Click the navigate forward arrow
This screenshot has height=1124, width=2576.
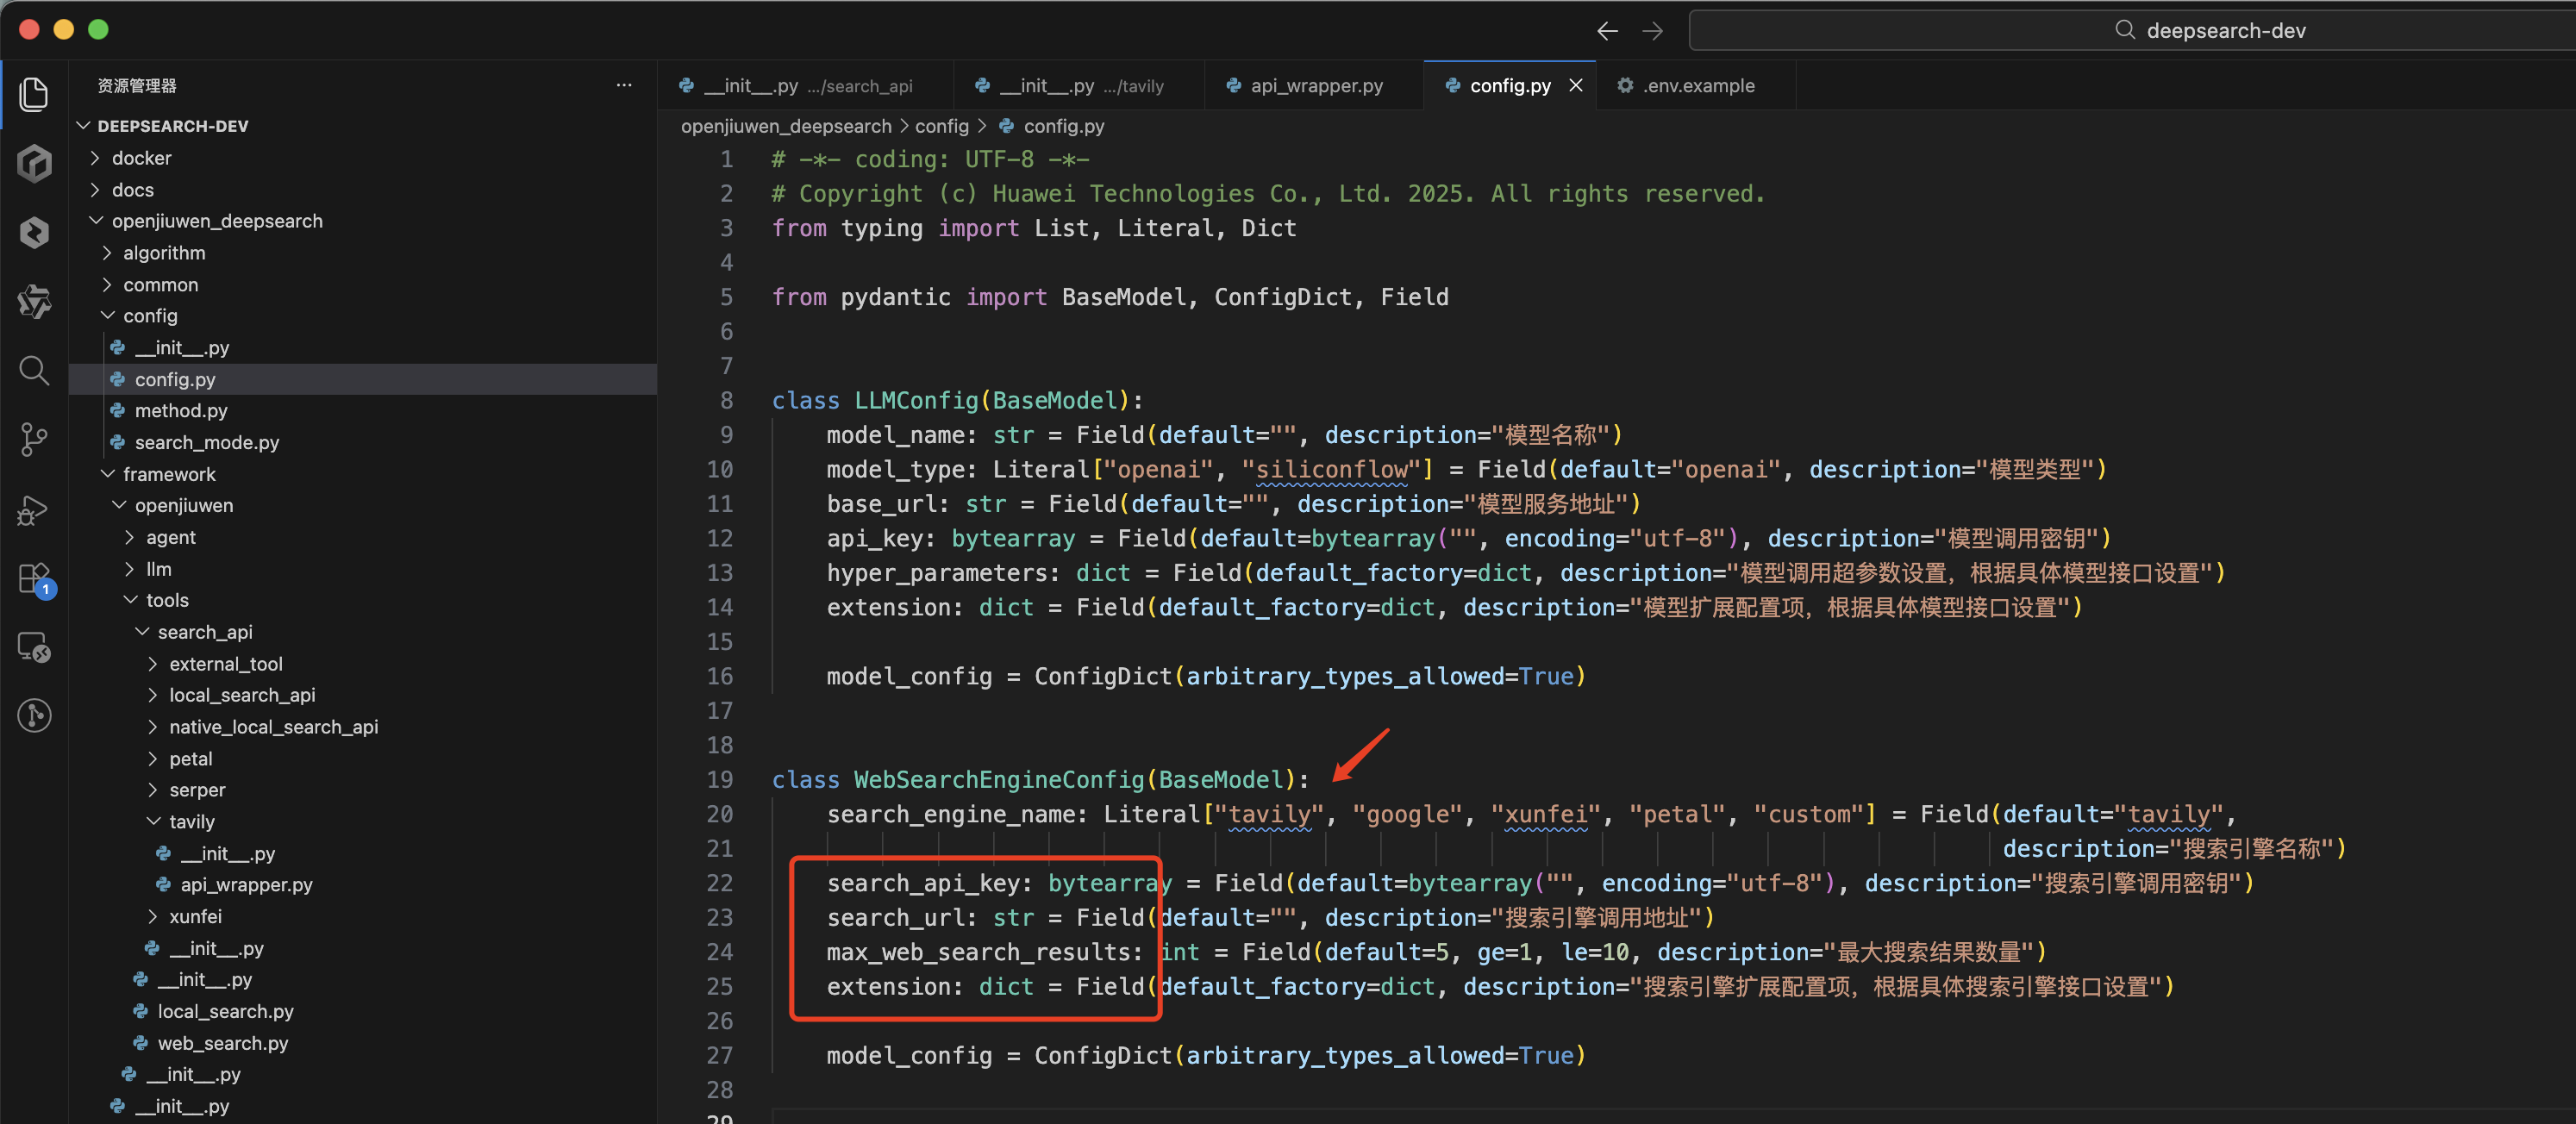[x=1652, y=31]
